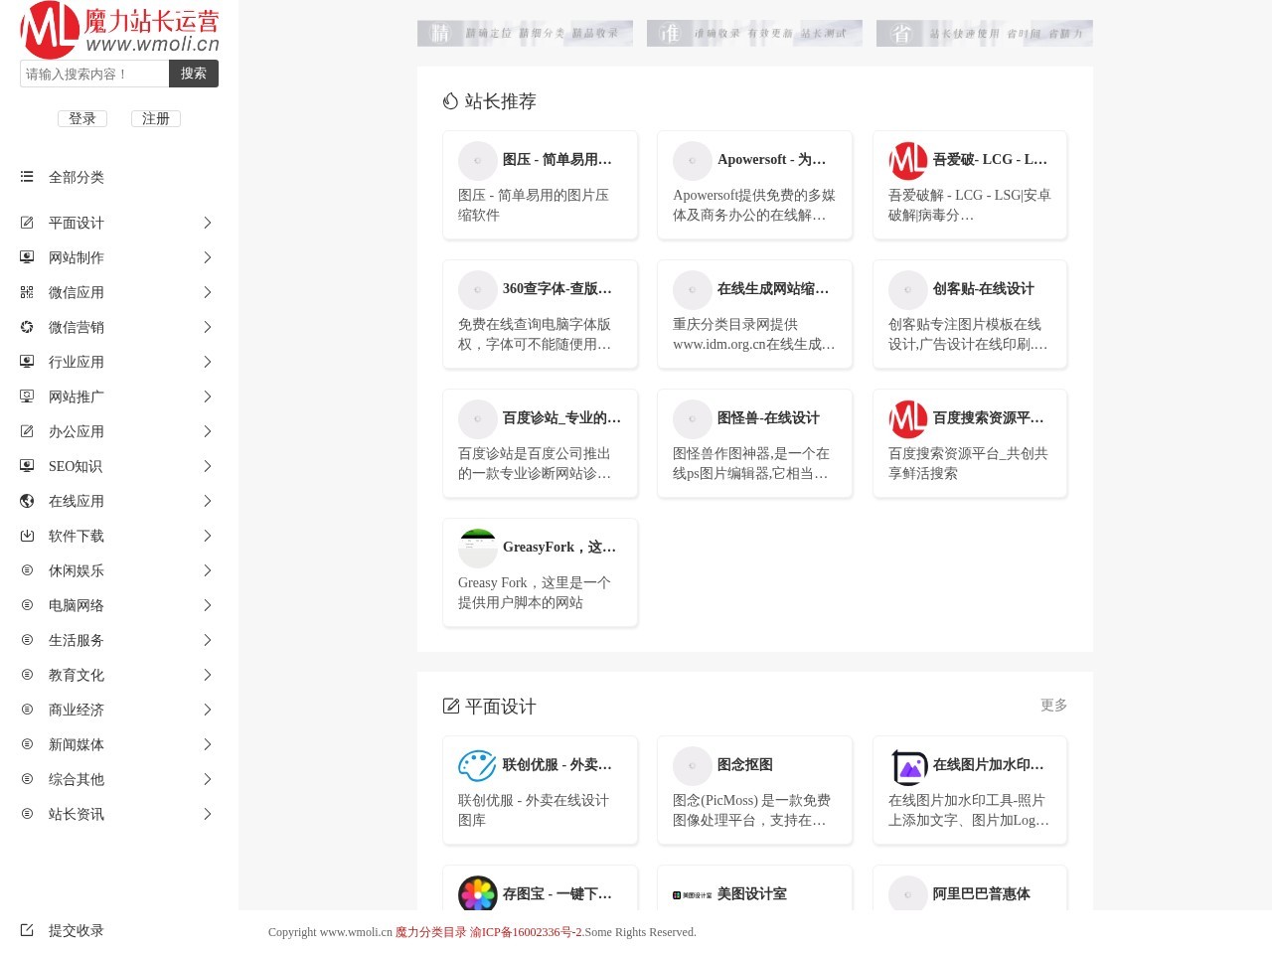This screenshot has height=954, width=1272.
Task: Select 站长资讯 in the sidebar menu
Action: point(76,814)
